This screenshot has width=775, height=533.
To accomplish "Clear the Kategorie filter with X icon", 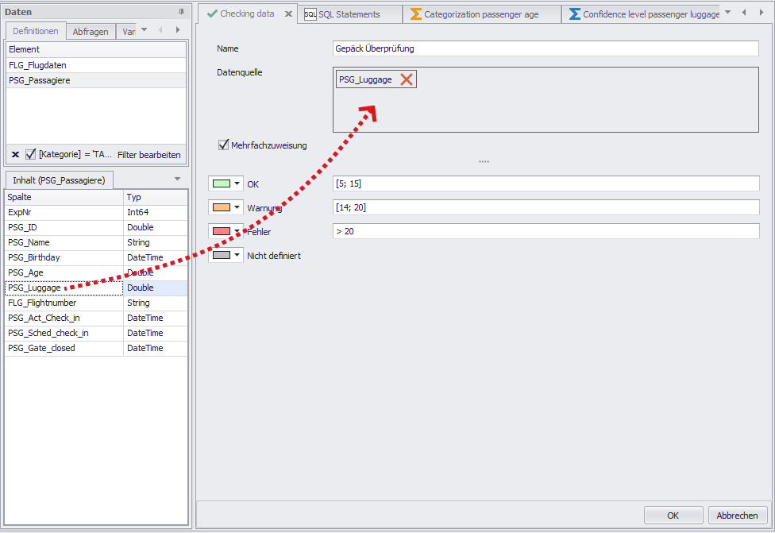I will click(x=15, y=154).
